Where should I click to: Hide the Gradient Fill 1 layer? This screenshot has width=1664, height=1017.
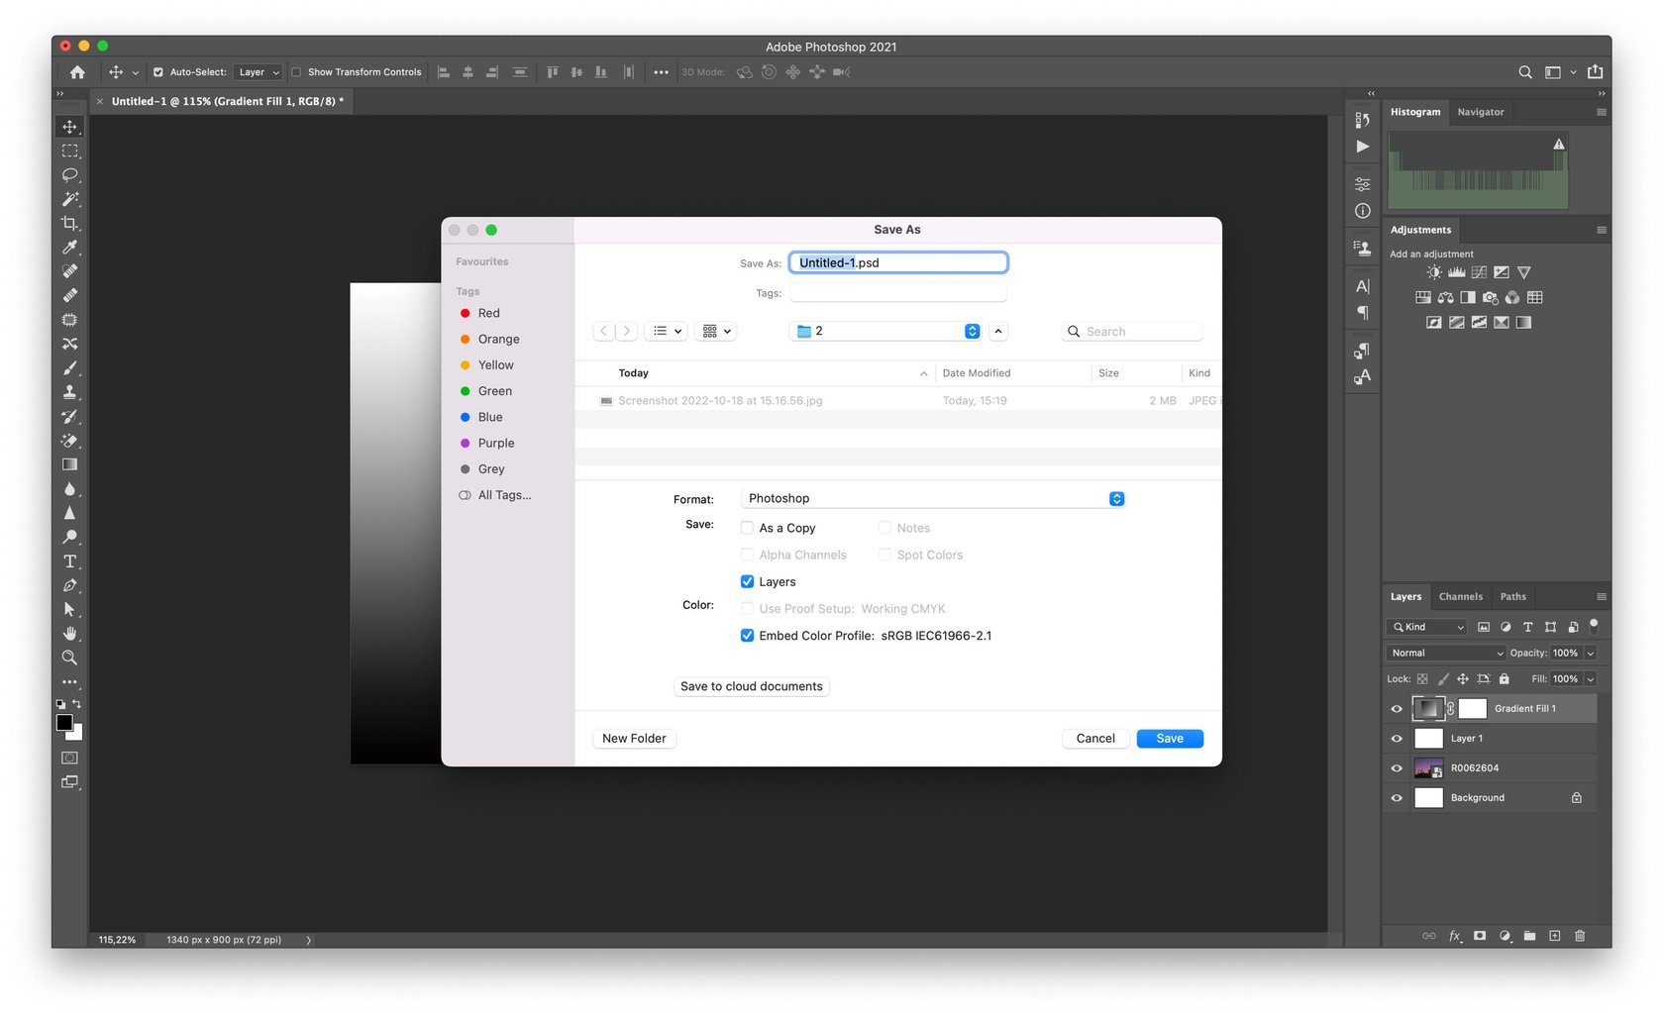click(1397, 709)
